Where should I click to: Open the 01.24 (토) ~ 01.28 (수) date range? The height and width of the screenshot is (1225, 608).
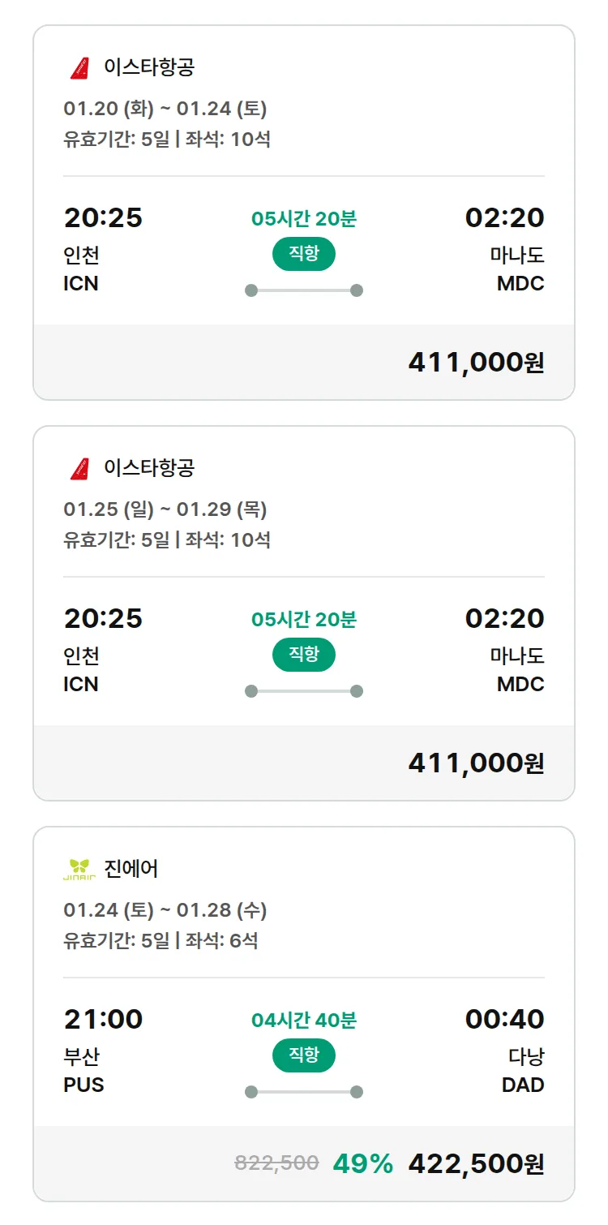pyautogui.click(x=165, y=910)
